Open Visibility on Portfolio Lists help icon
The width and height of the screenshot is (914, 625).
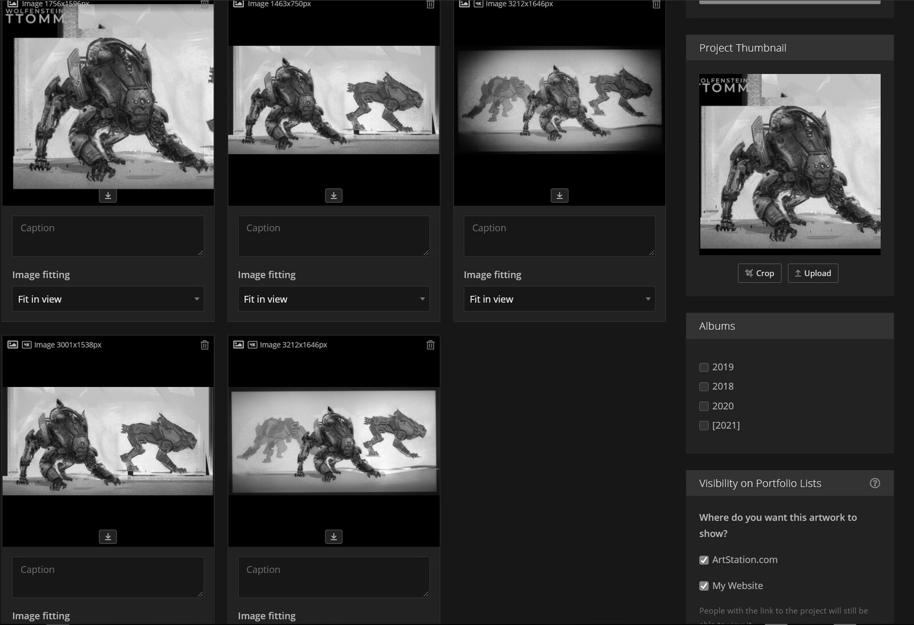tap(875, 483)
